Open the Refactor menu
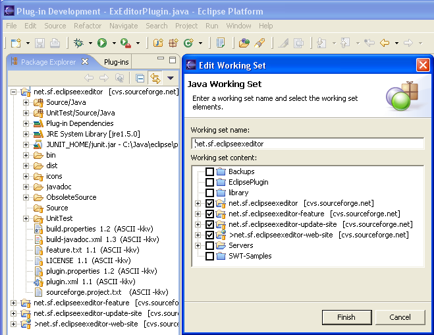The width and height of the screenshot is (434, 335). 88,26
